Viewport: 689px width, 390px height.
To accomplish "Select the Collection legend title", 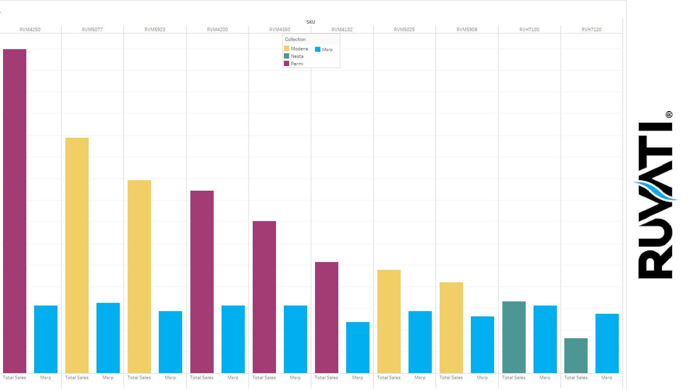I will tap(295, 39).
